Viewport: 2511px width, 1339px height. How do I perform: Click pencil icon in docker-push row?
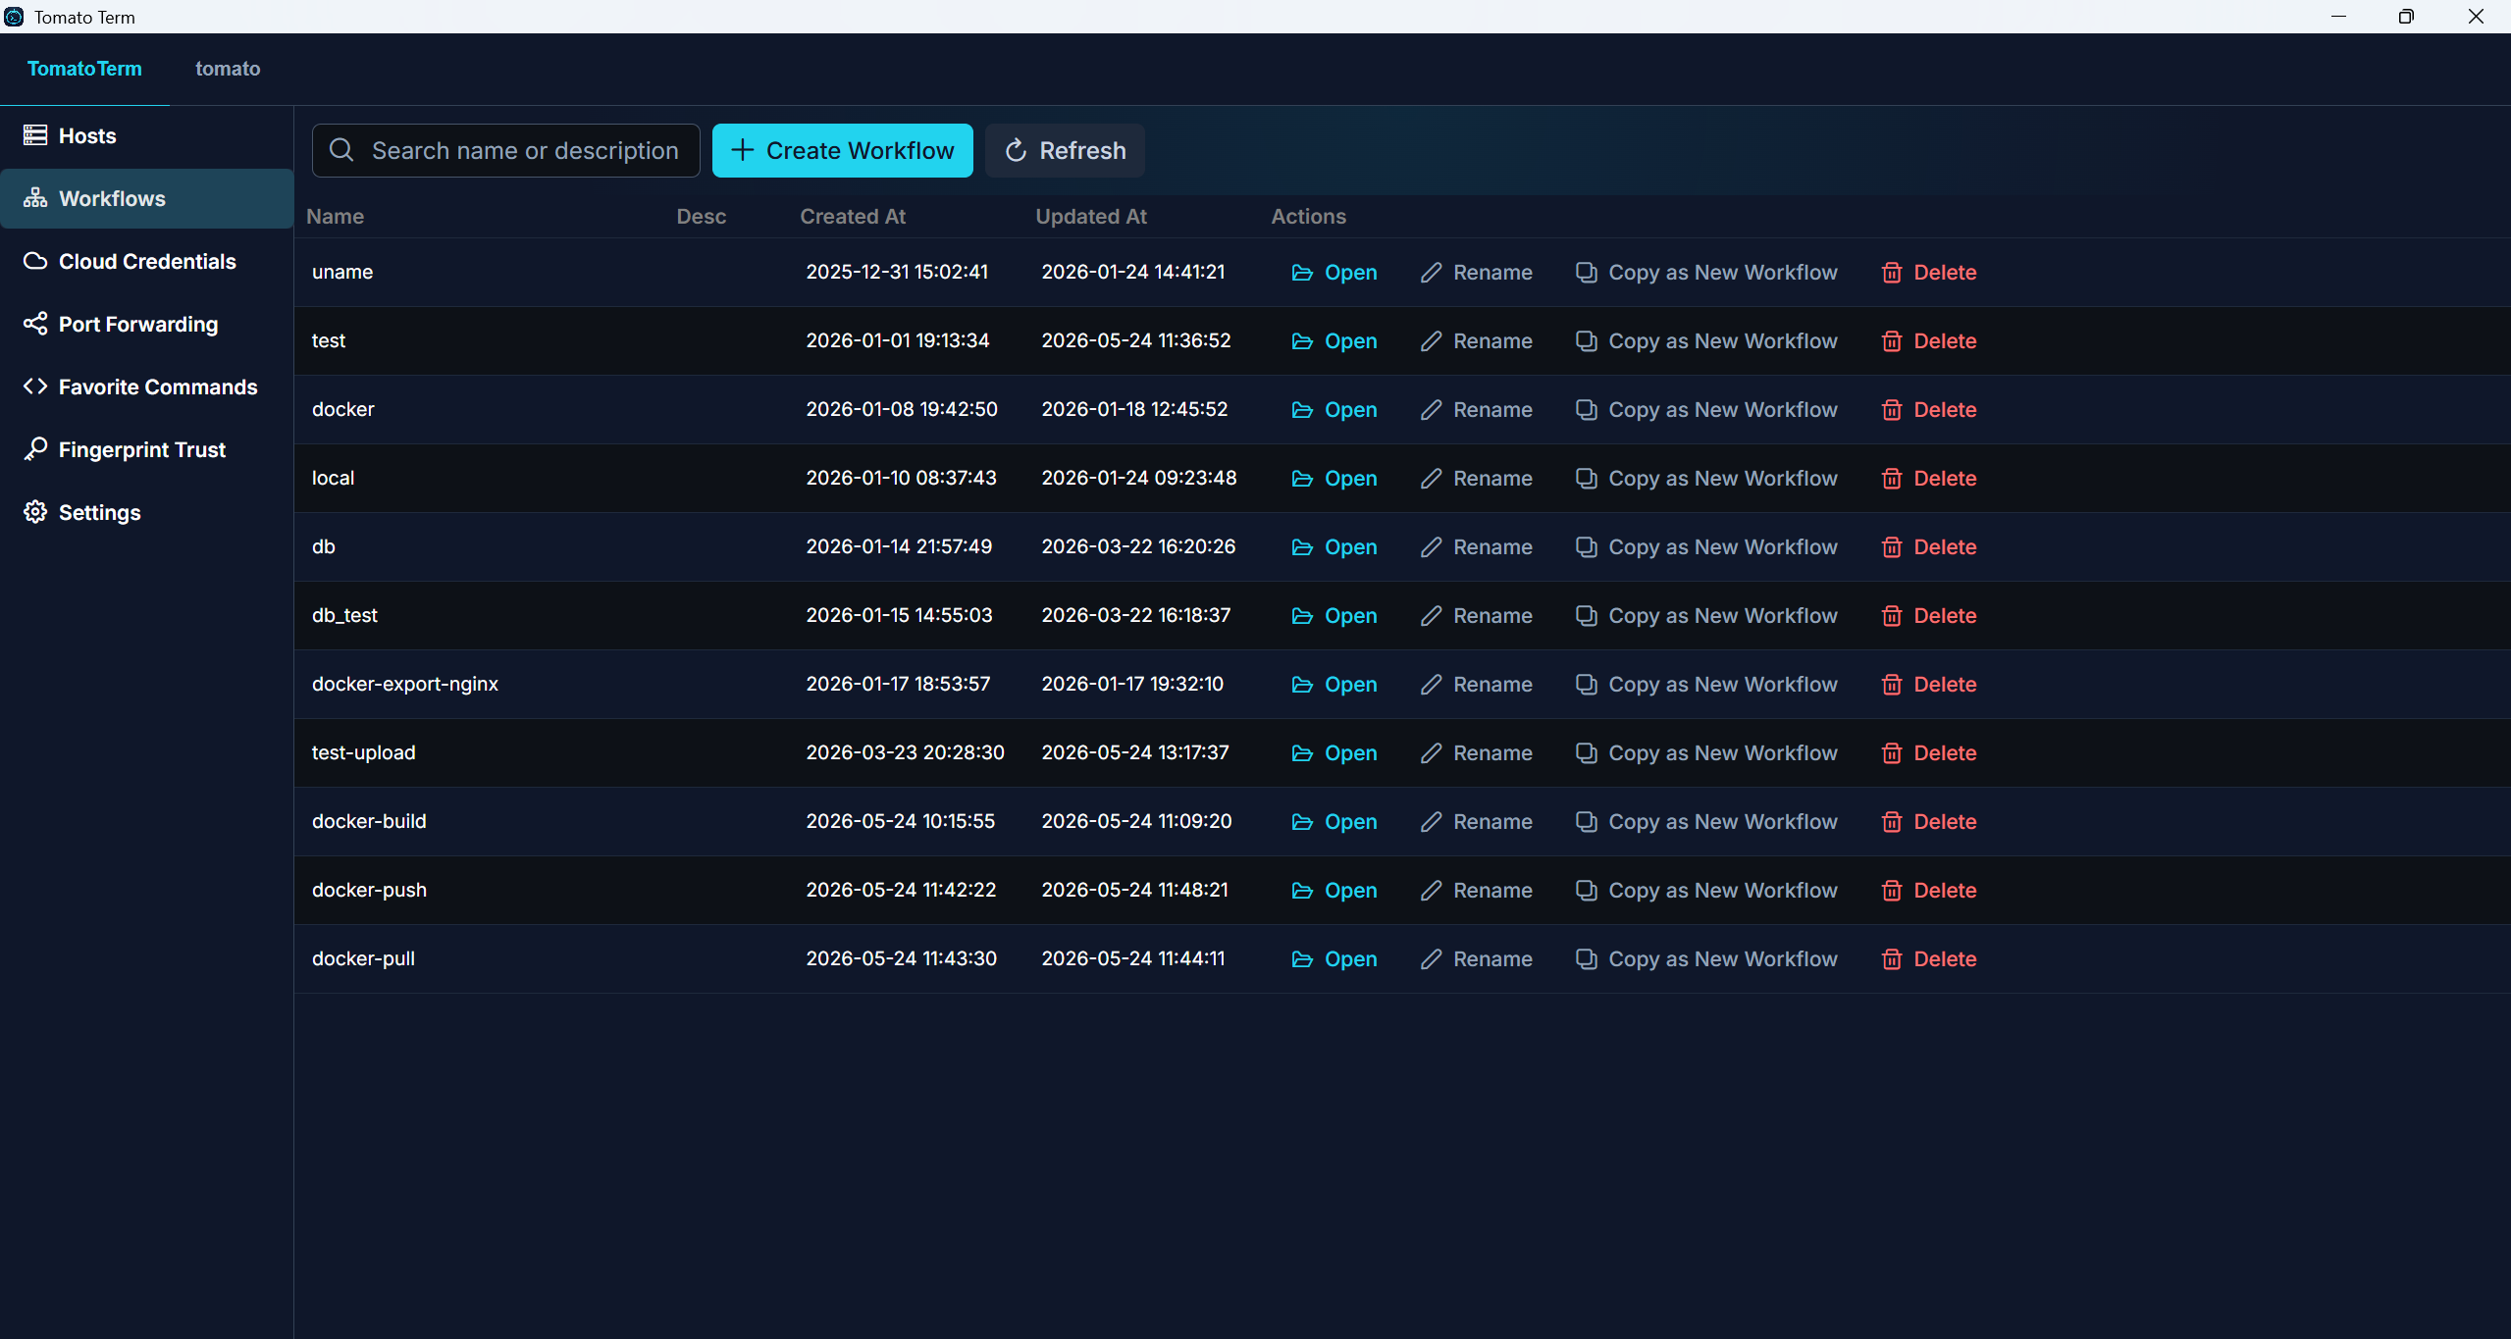tap(1431, 891)
